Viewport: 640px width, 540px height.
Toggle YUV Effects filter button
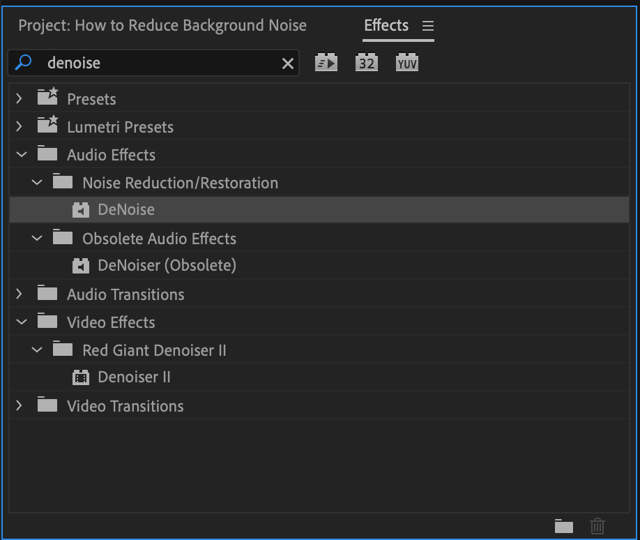406,63
